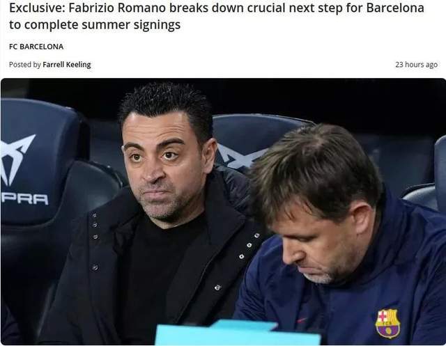Click the second headline line 'to complete summer signings'
The height and width of the screenshot is (346, 446).
click(x=95, y=24)
